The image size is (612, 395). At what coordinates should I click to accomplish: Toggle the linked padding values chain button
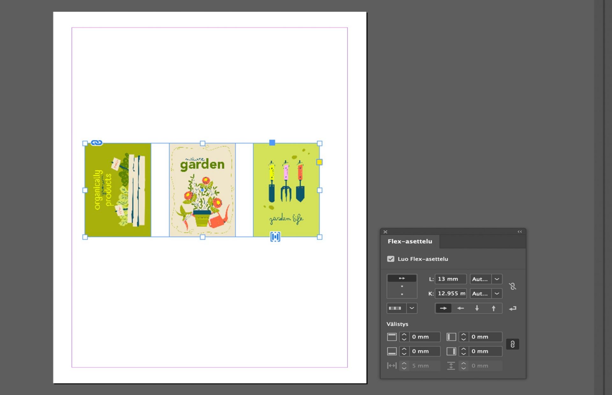(x=513, y=344)
